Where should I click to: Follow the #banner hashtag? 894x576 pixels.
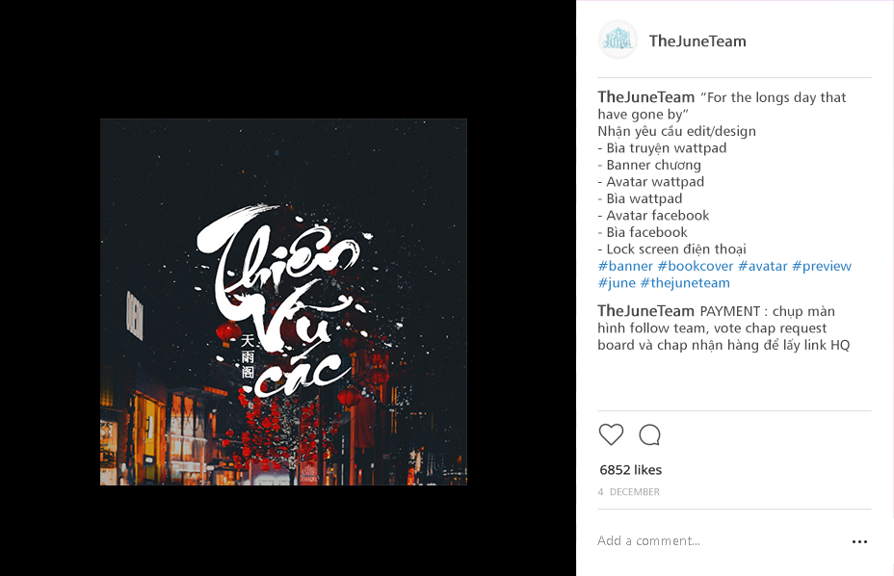pyautogui.click(x=625, y=266)
